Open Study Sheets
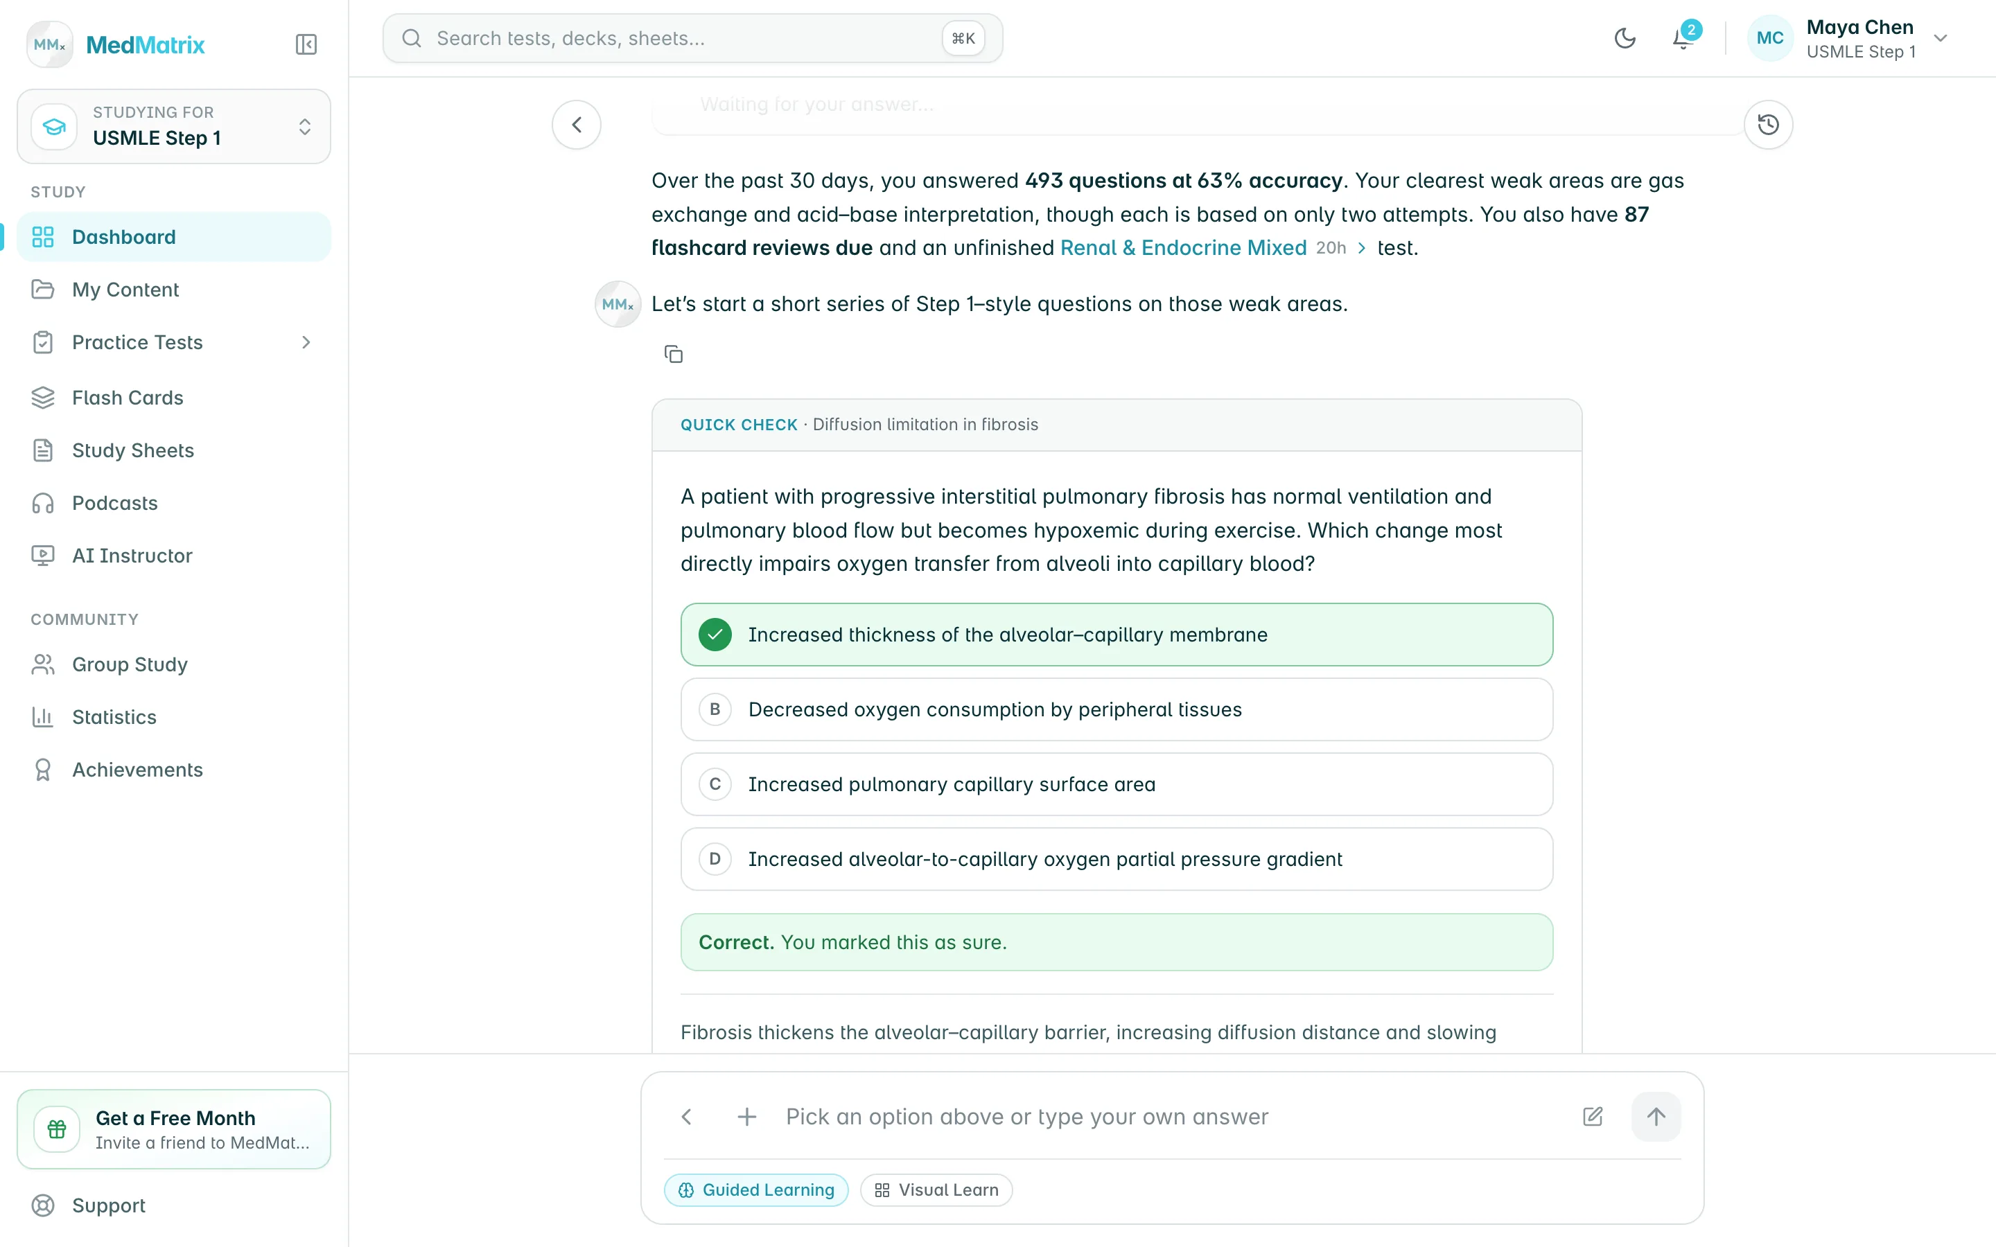The image size is (1996, 1247). [x=174, y=450]
